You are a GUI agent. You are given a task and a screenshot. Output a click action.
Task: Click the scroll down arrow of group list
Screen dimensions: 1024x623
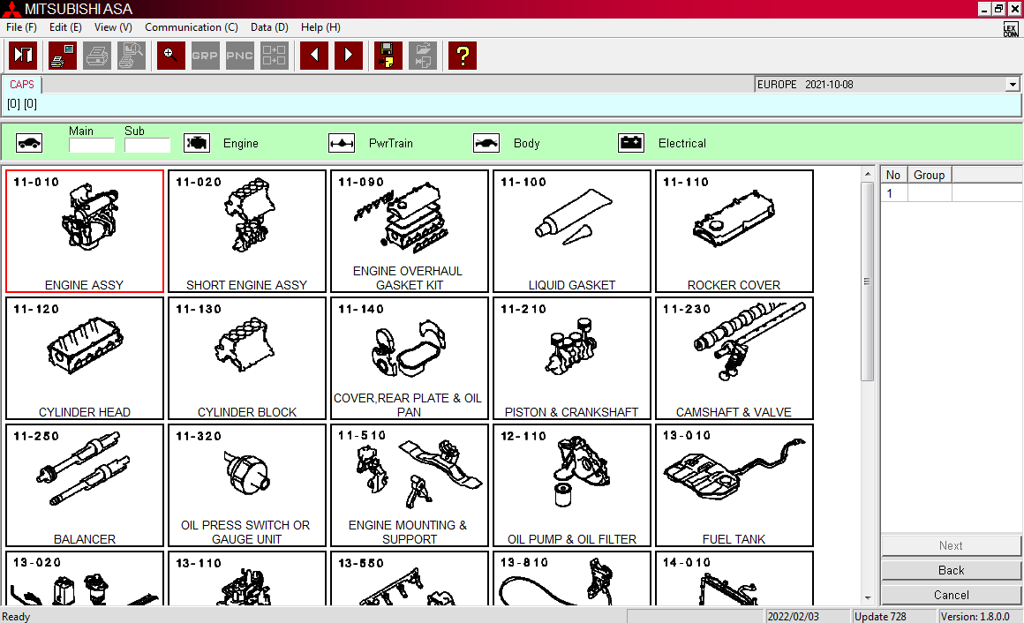point(867,597)
